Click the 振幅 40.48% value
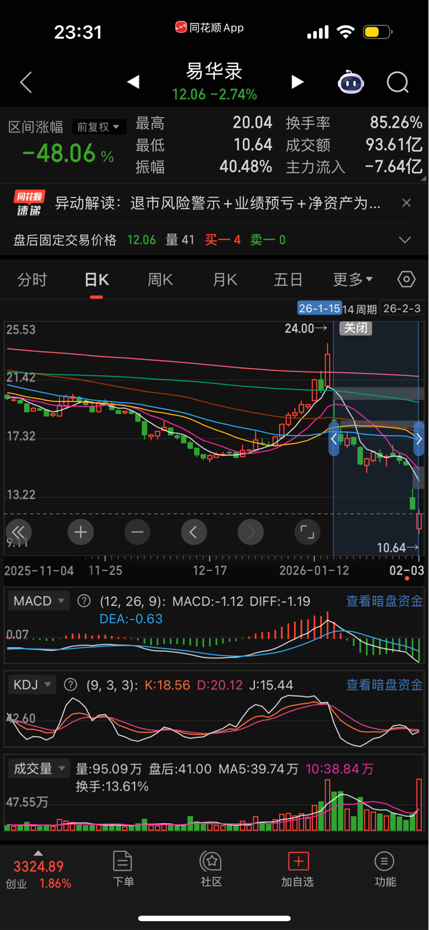 pos(246,166)
